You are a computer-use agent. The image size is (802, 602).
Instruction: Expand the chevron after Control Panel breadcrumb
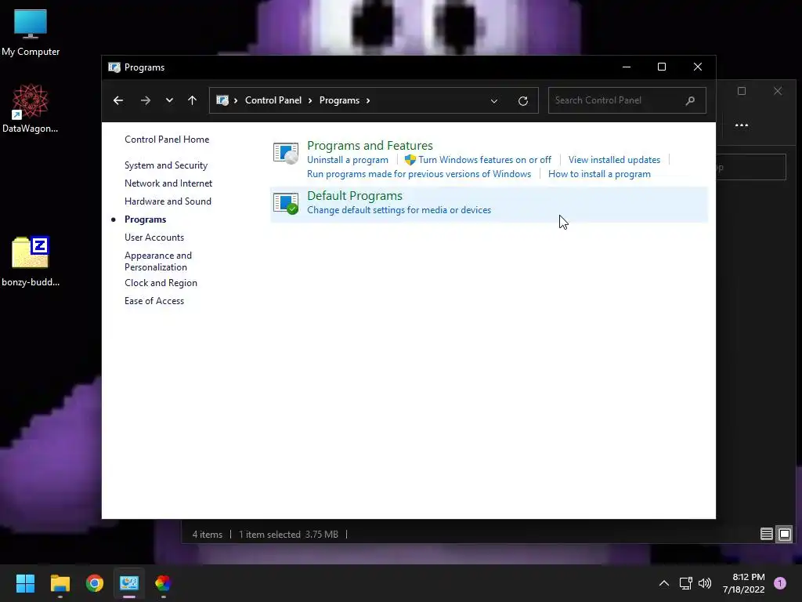pos(310,100)
